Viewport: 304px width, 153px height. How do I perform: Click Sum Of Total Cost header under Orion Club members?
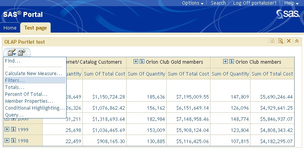[272, 74]
